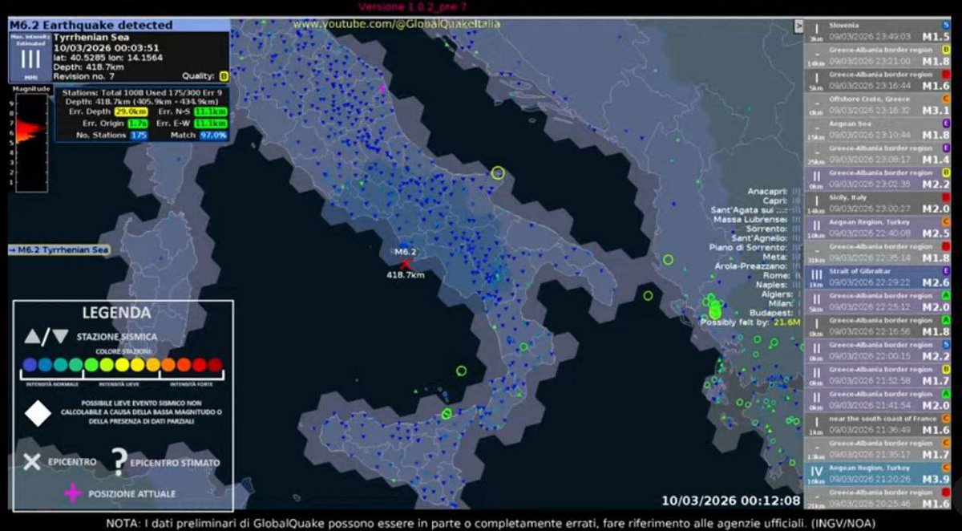Click the white diamond symbol in the legend
This screenshot has height=531, width=962.
point(37,412)
